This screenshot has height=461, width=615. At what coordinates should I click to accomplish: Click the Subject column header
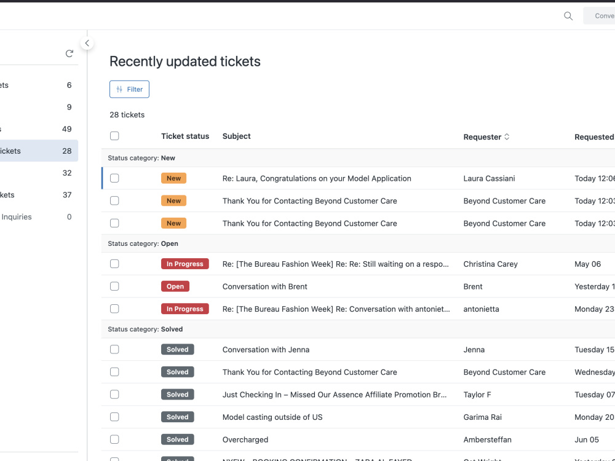(x=237, y=136)
